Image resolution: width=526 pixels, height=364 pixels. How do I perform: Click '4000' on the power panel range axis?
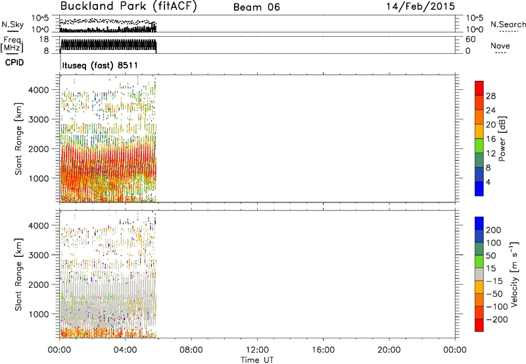(39, 90)
